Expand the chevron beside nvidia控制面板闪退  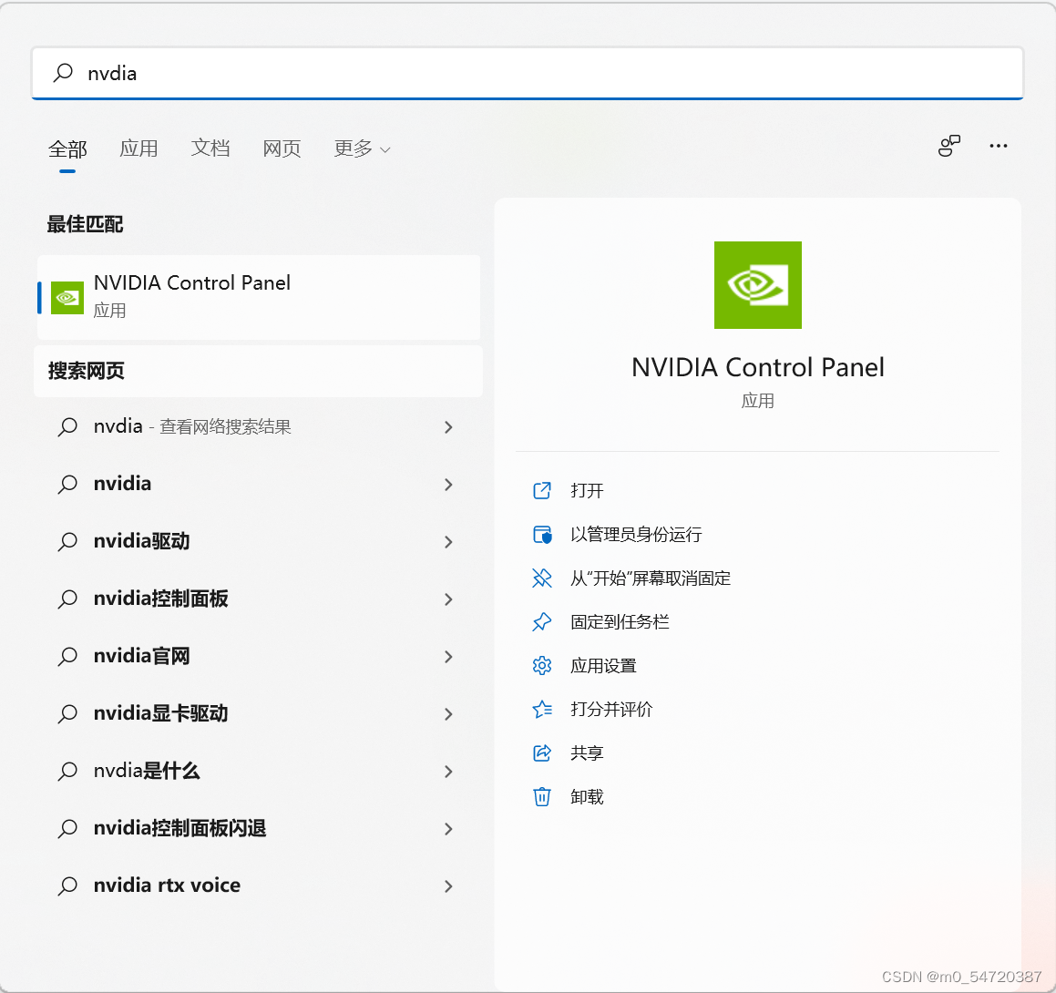448,829
